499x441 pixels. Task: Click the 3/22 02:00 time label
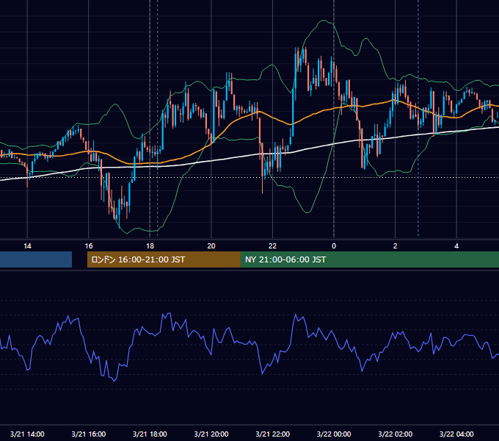point(396,434)
